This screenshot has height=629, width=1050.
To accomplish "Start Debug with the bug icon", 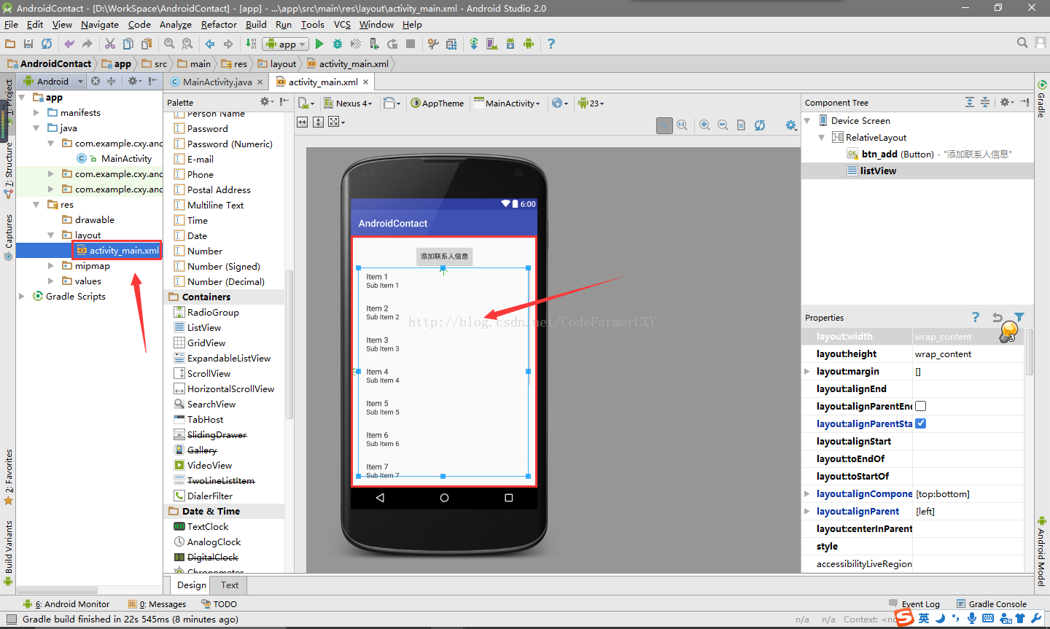I will click(338, 44).
